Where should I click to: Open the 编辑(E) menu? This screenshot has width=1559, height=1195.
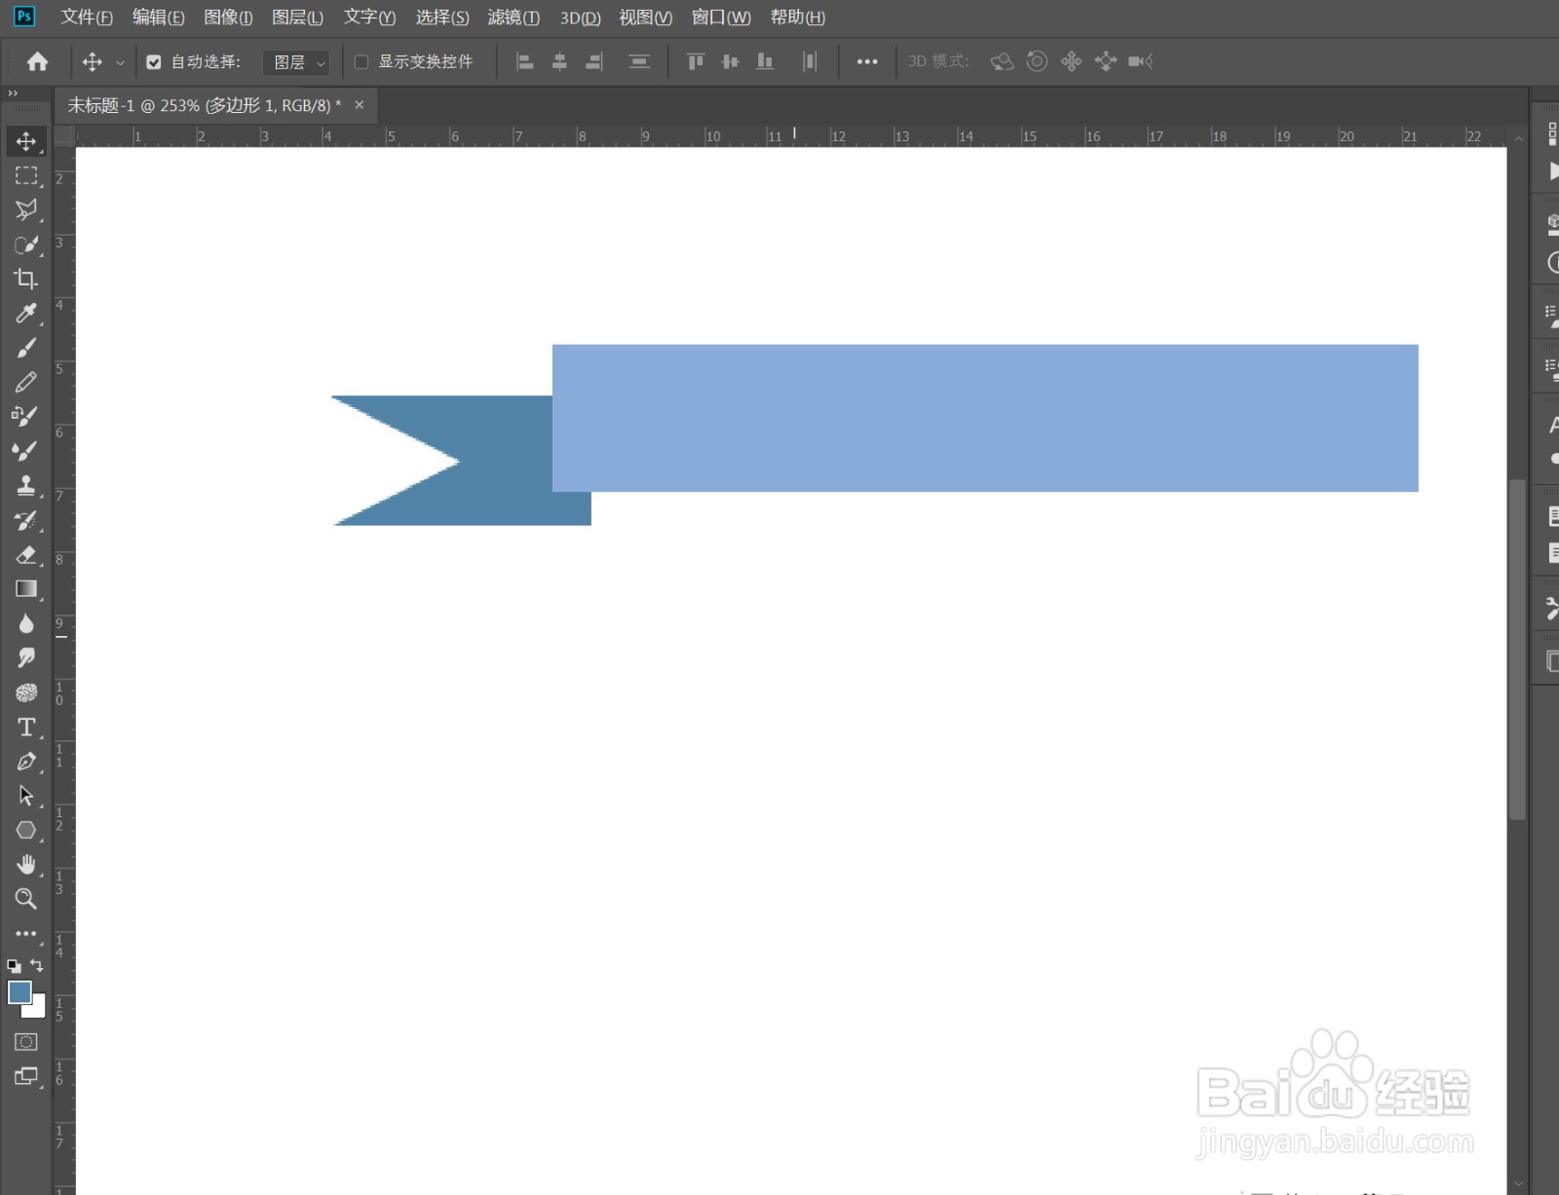pos(158,18)
